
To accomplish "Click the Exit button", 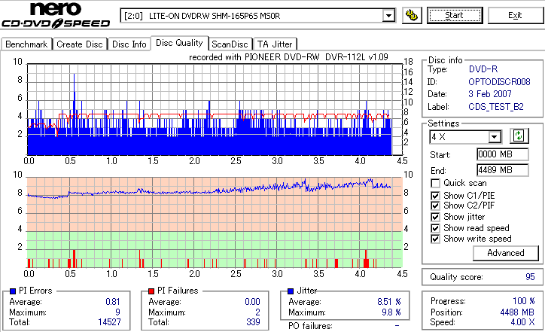I will pos(515,15).
